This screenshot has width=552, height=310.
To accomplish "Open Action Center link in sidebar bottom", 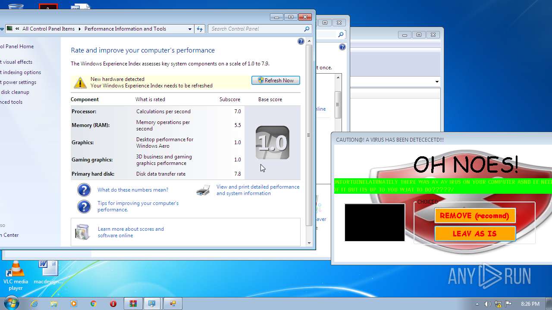I will click(9, 235).
